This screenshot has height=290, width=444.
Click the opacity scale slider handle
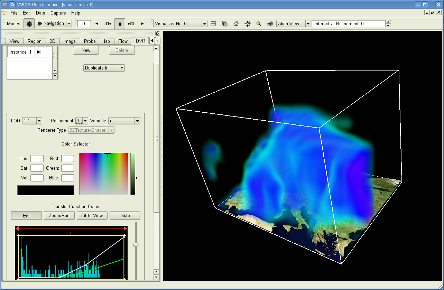(136, 245)
